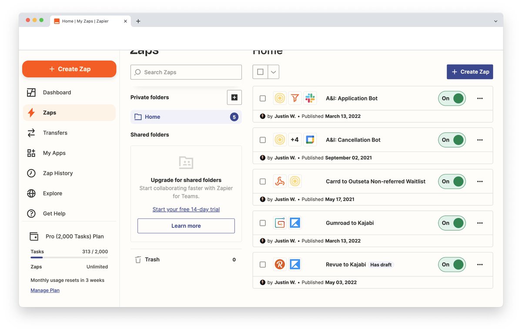
Task: Open more options for Carrd to Outseta
Action: point(480,181)
